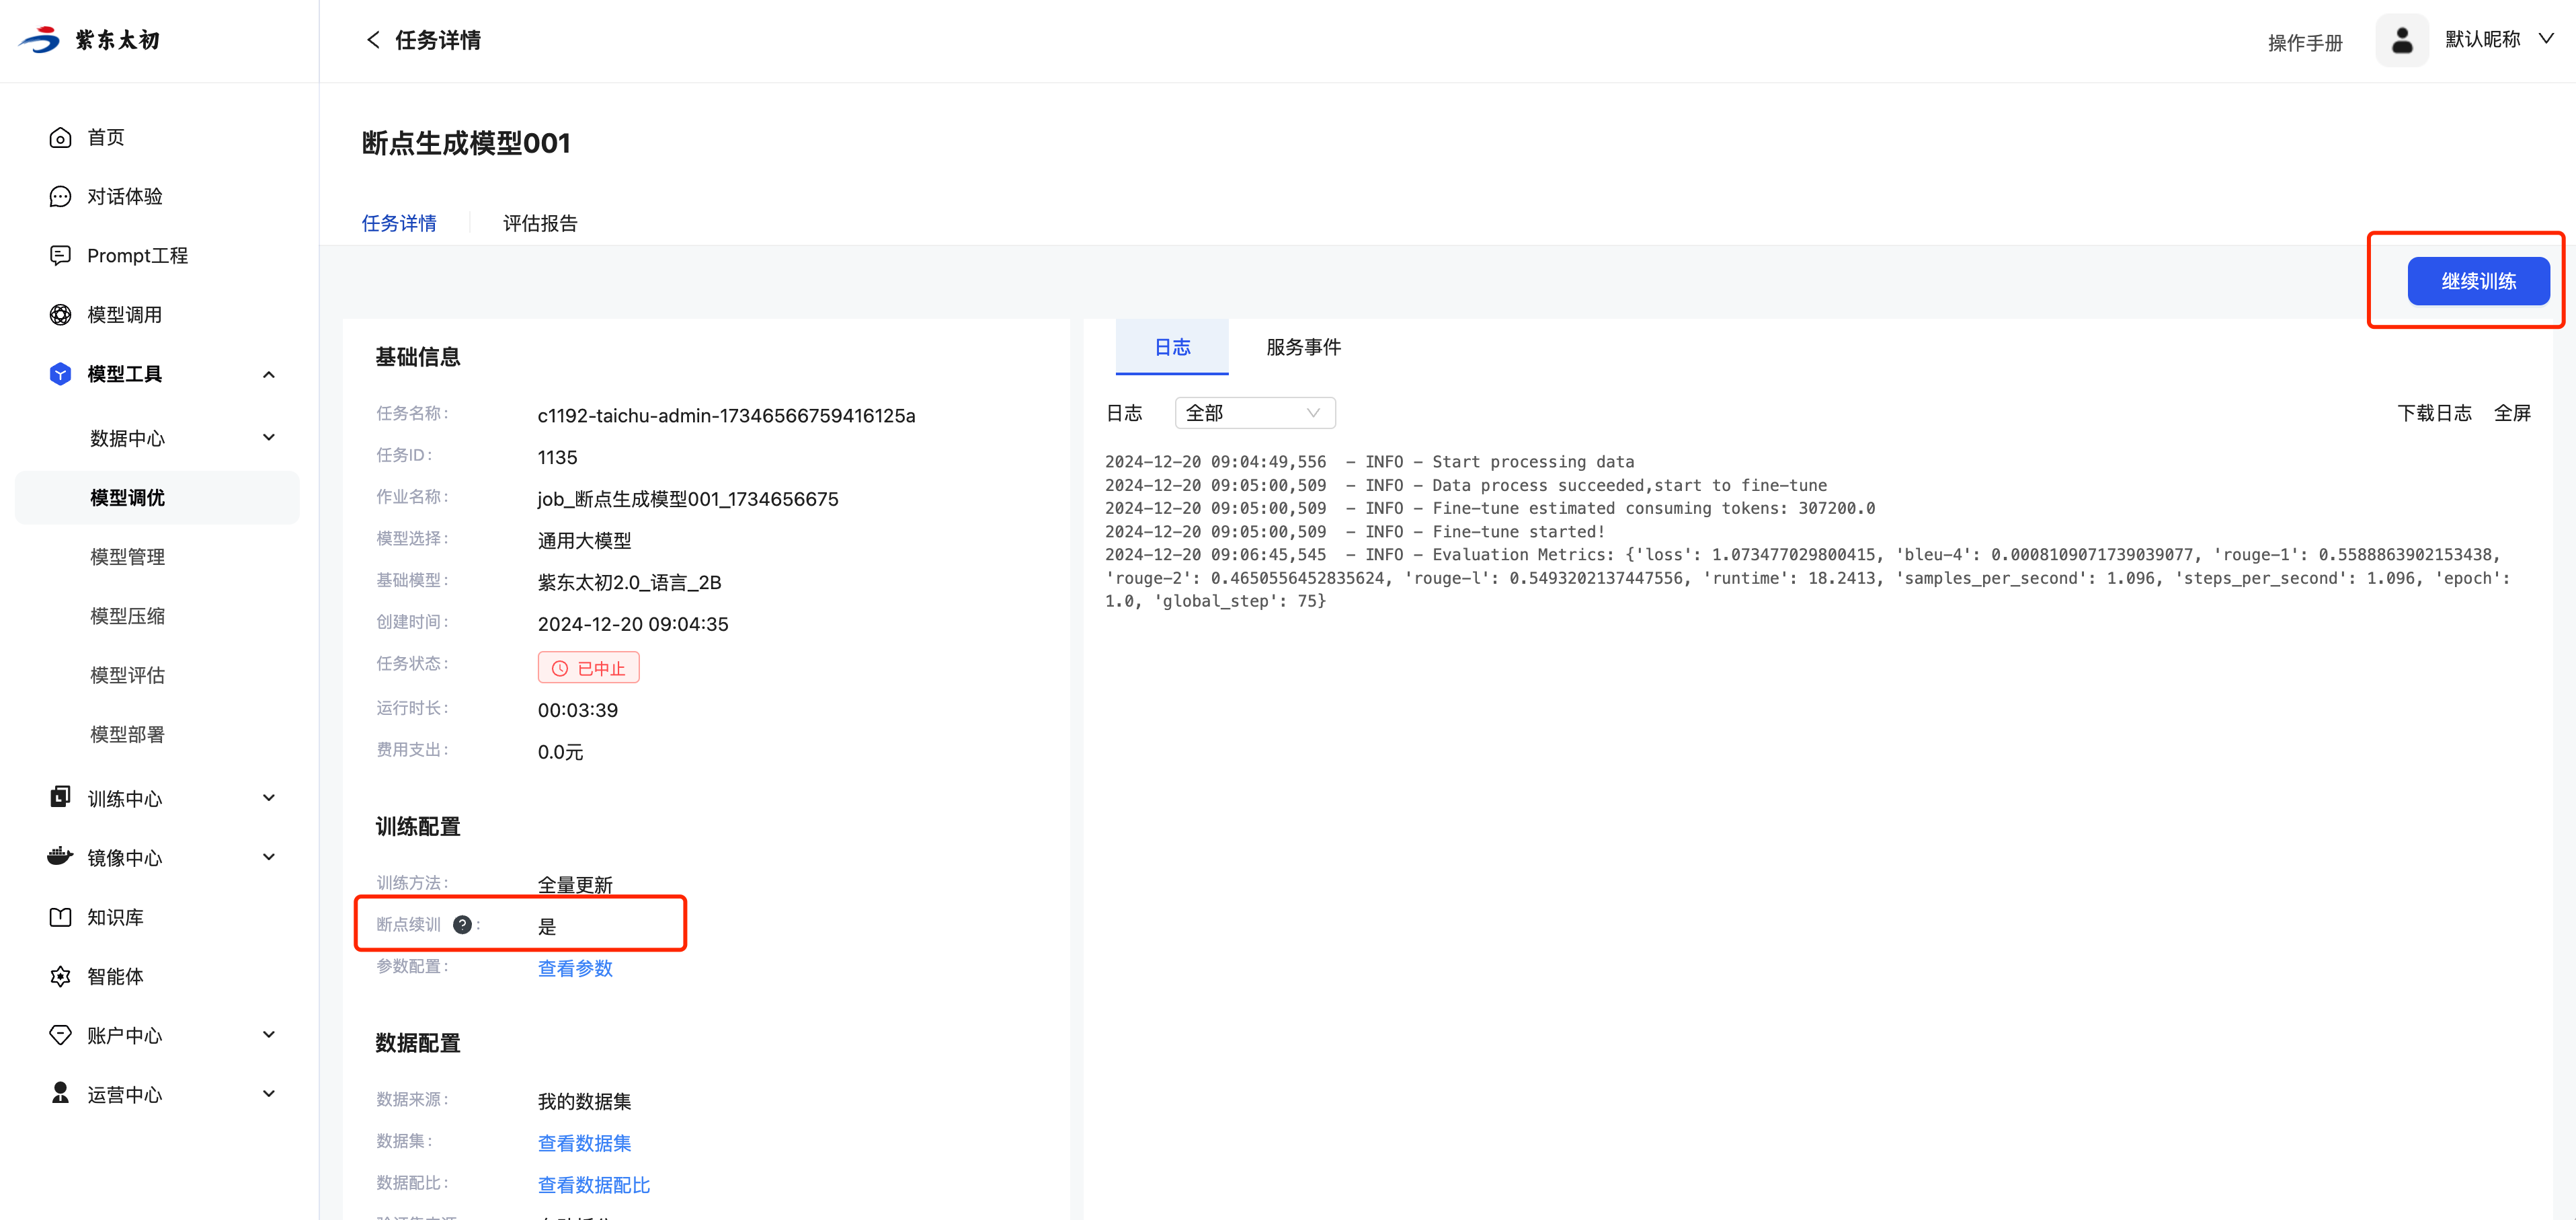This screenshot has width=2576, height=1220.
Task: Click the back arrow next to 任务详情
Action: pyautogui.click(x=373, y=40)
